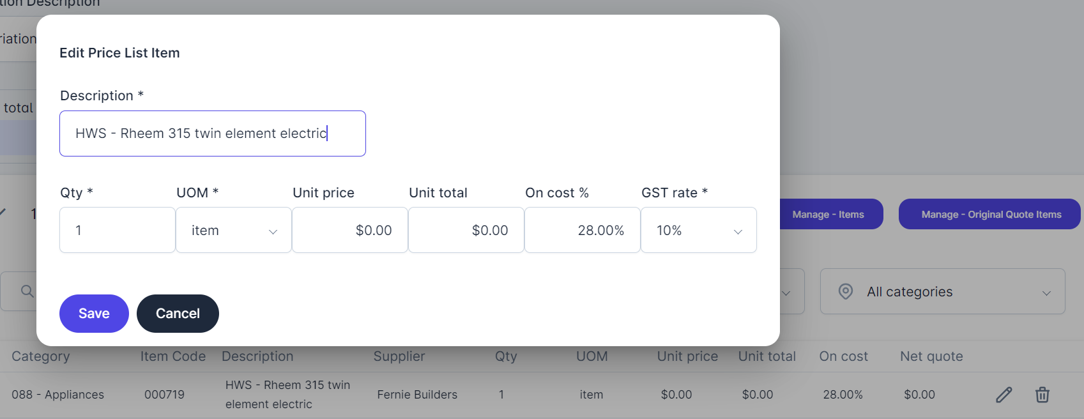Click the Net quote column header

(x=931, y=356)
